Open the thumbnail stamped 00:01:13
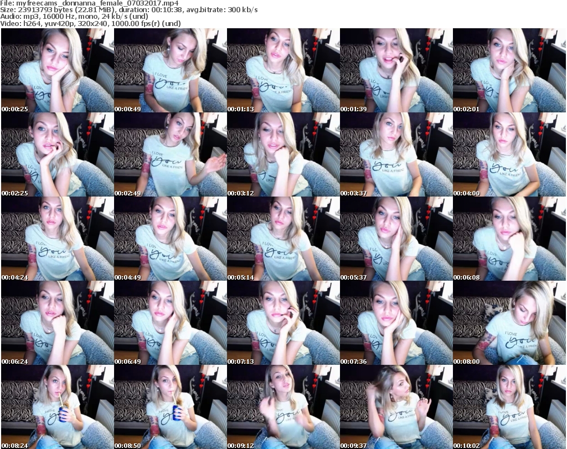This screenshot has width=567, height=449. pyautogui.click(x=283, y=70)
